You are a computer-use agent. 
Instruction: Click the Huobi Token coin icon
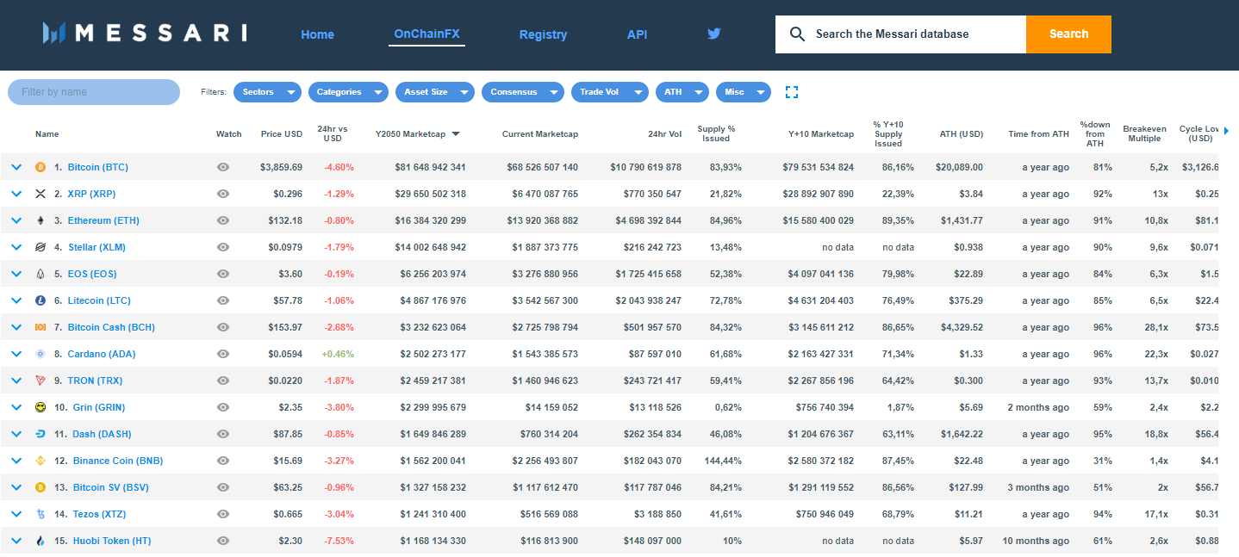(40, 541)
